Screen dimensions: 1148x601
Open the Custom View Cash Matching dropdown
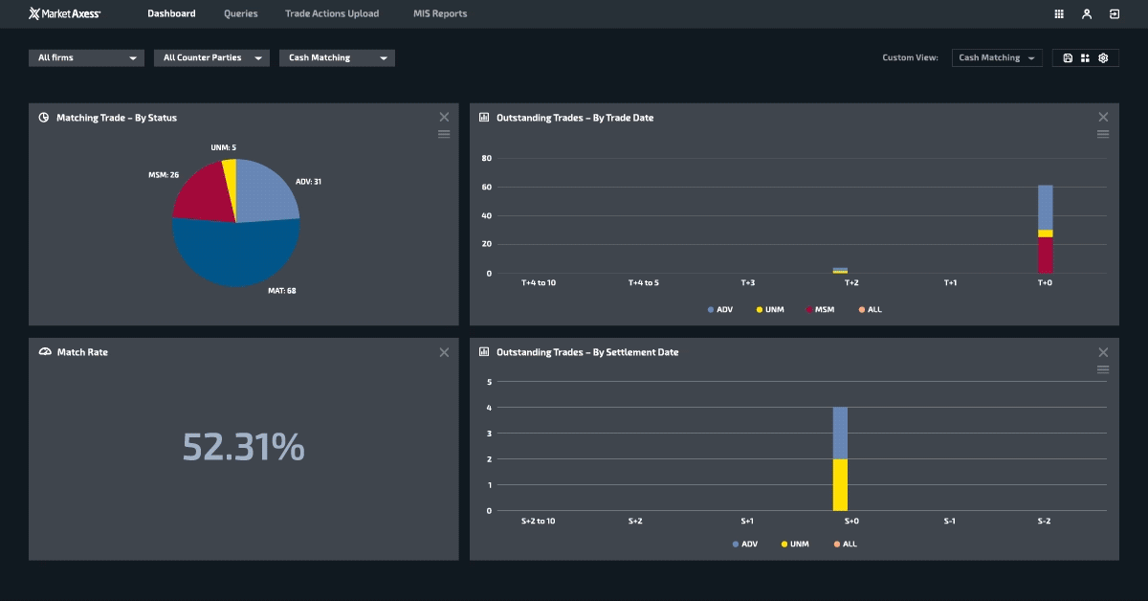coord(996,57)
